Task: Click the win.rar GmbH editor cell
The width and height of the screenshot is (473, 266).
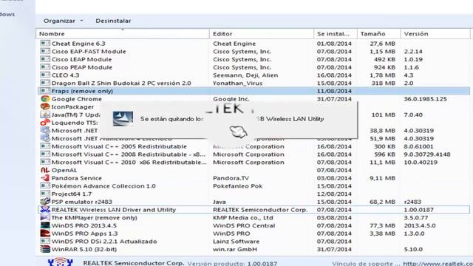Action: pos(235,249)
